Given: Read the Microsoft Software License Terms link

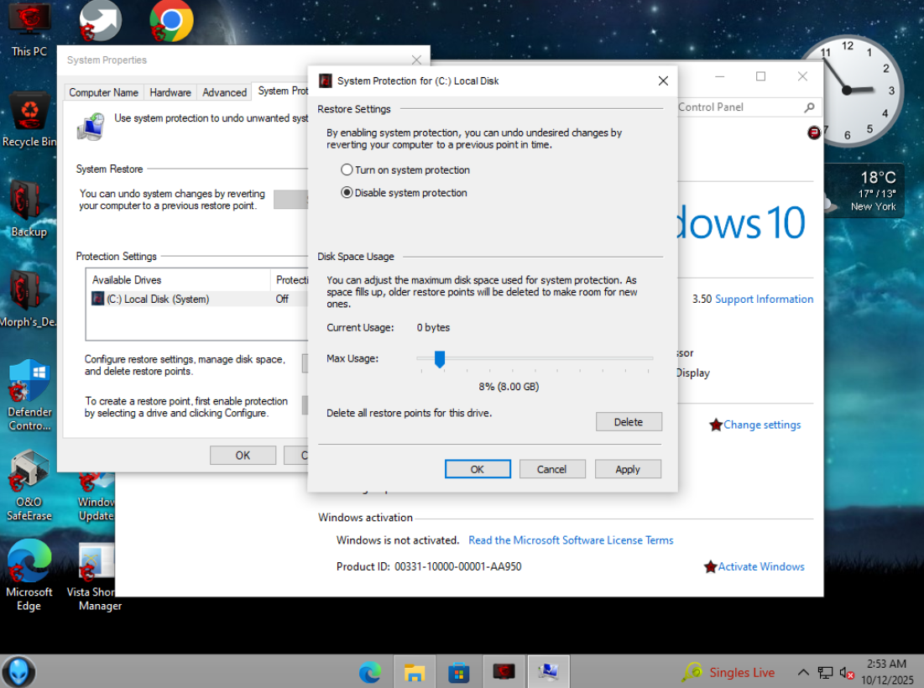Looking at the screenshot, I should [571, 540].
